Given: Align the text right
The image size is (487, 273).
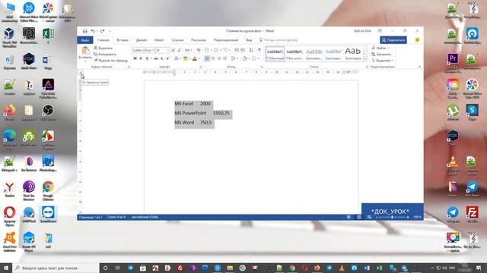Looking at the screenshot, I should [219, 58].
